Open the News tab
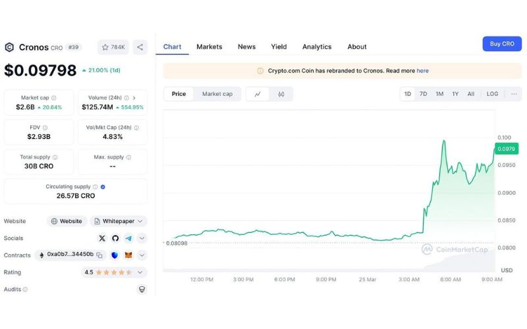Viewport: 527px width, 329px height. pyautogui.click(x=246, y=47)
